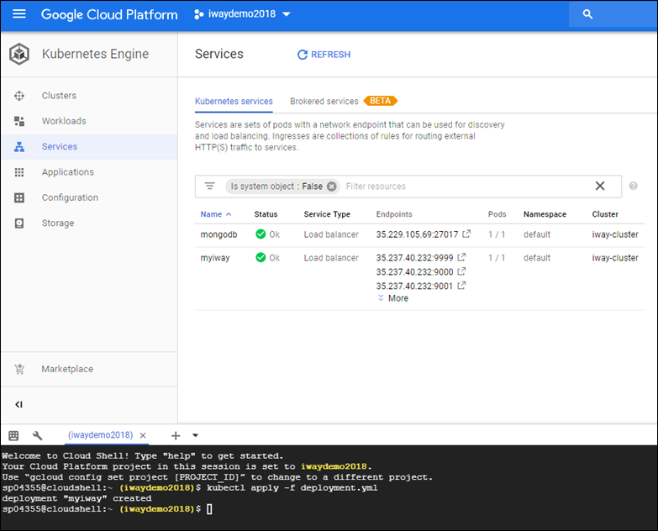The image size is (658, 531).
Task: Click the Marketplace cart icon
Action: [19, 369]
